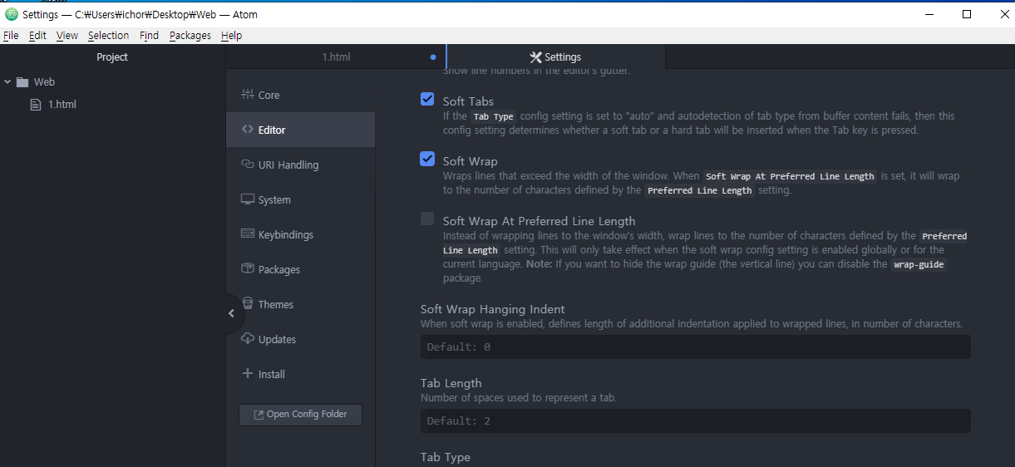Open the Find menu
Image resolution: width=1015 pixels, height=467 pixels.
click(150, 35)
